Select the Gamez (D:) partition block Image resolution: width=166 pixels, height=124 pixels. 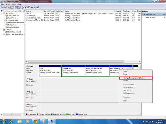click(x=73, y=71)
